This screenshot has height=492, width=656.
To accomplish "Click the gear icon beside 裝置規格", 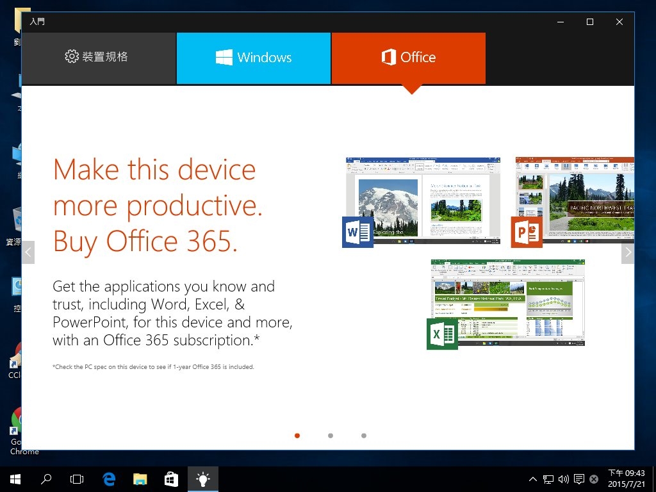I will point(72,56).
